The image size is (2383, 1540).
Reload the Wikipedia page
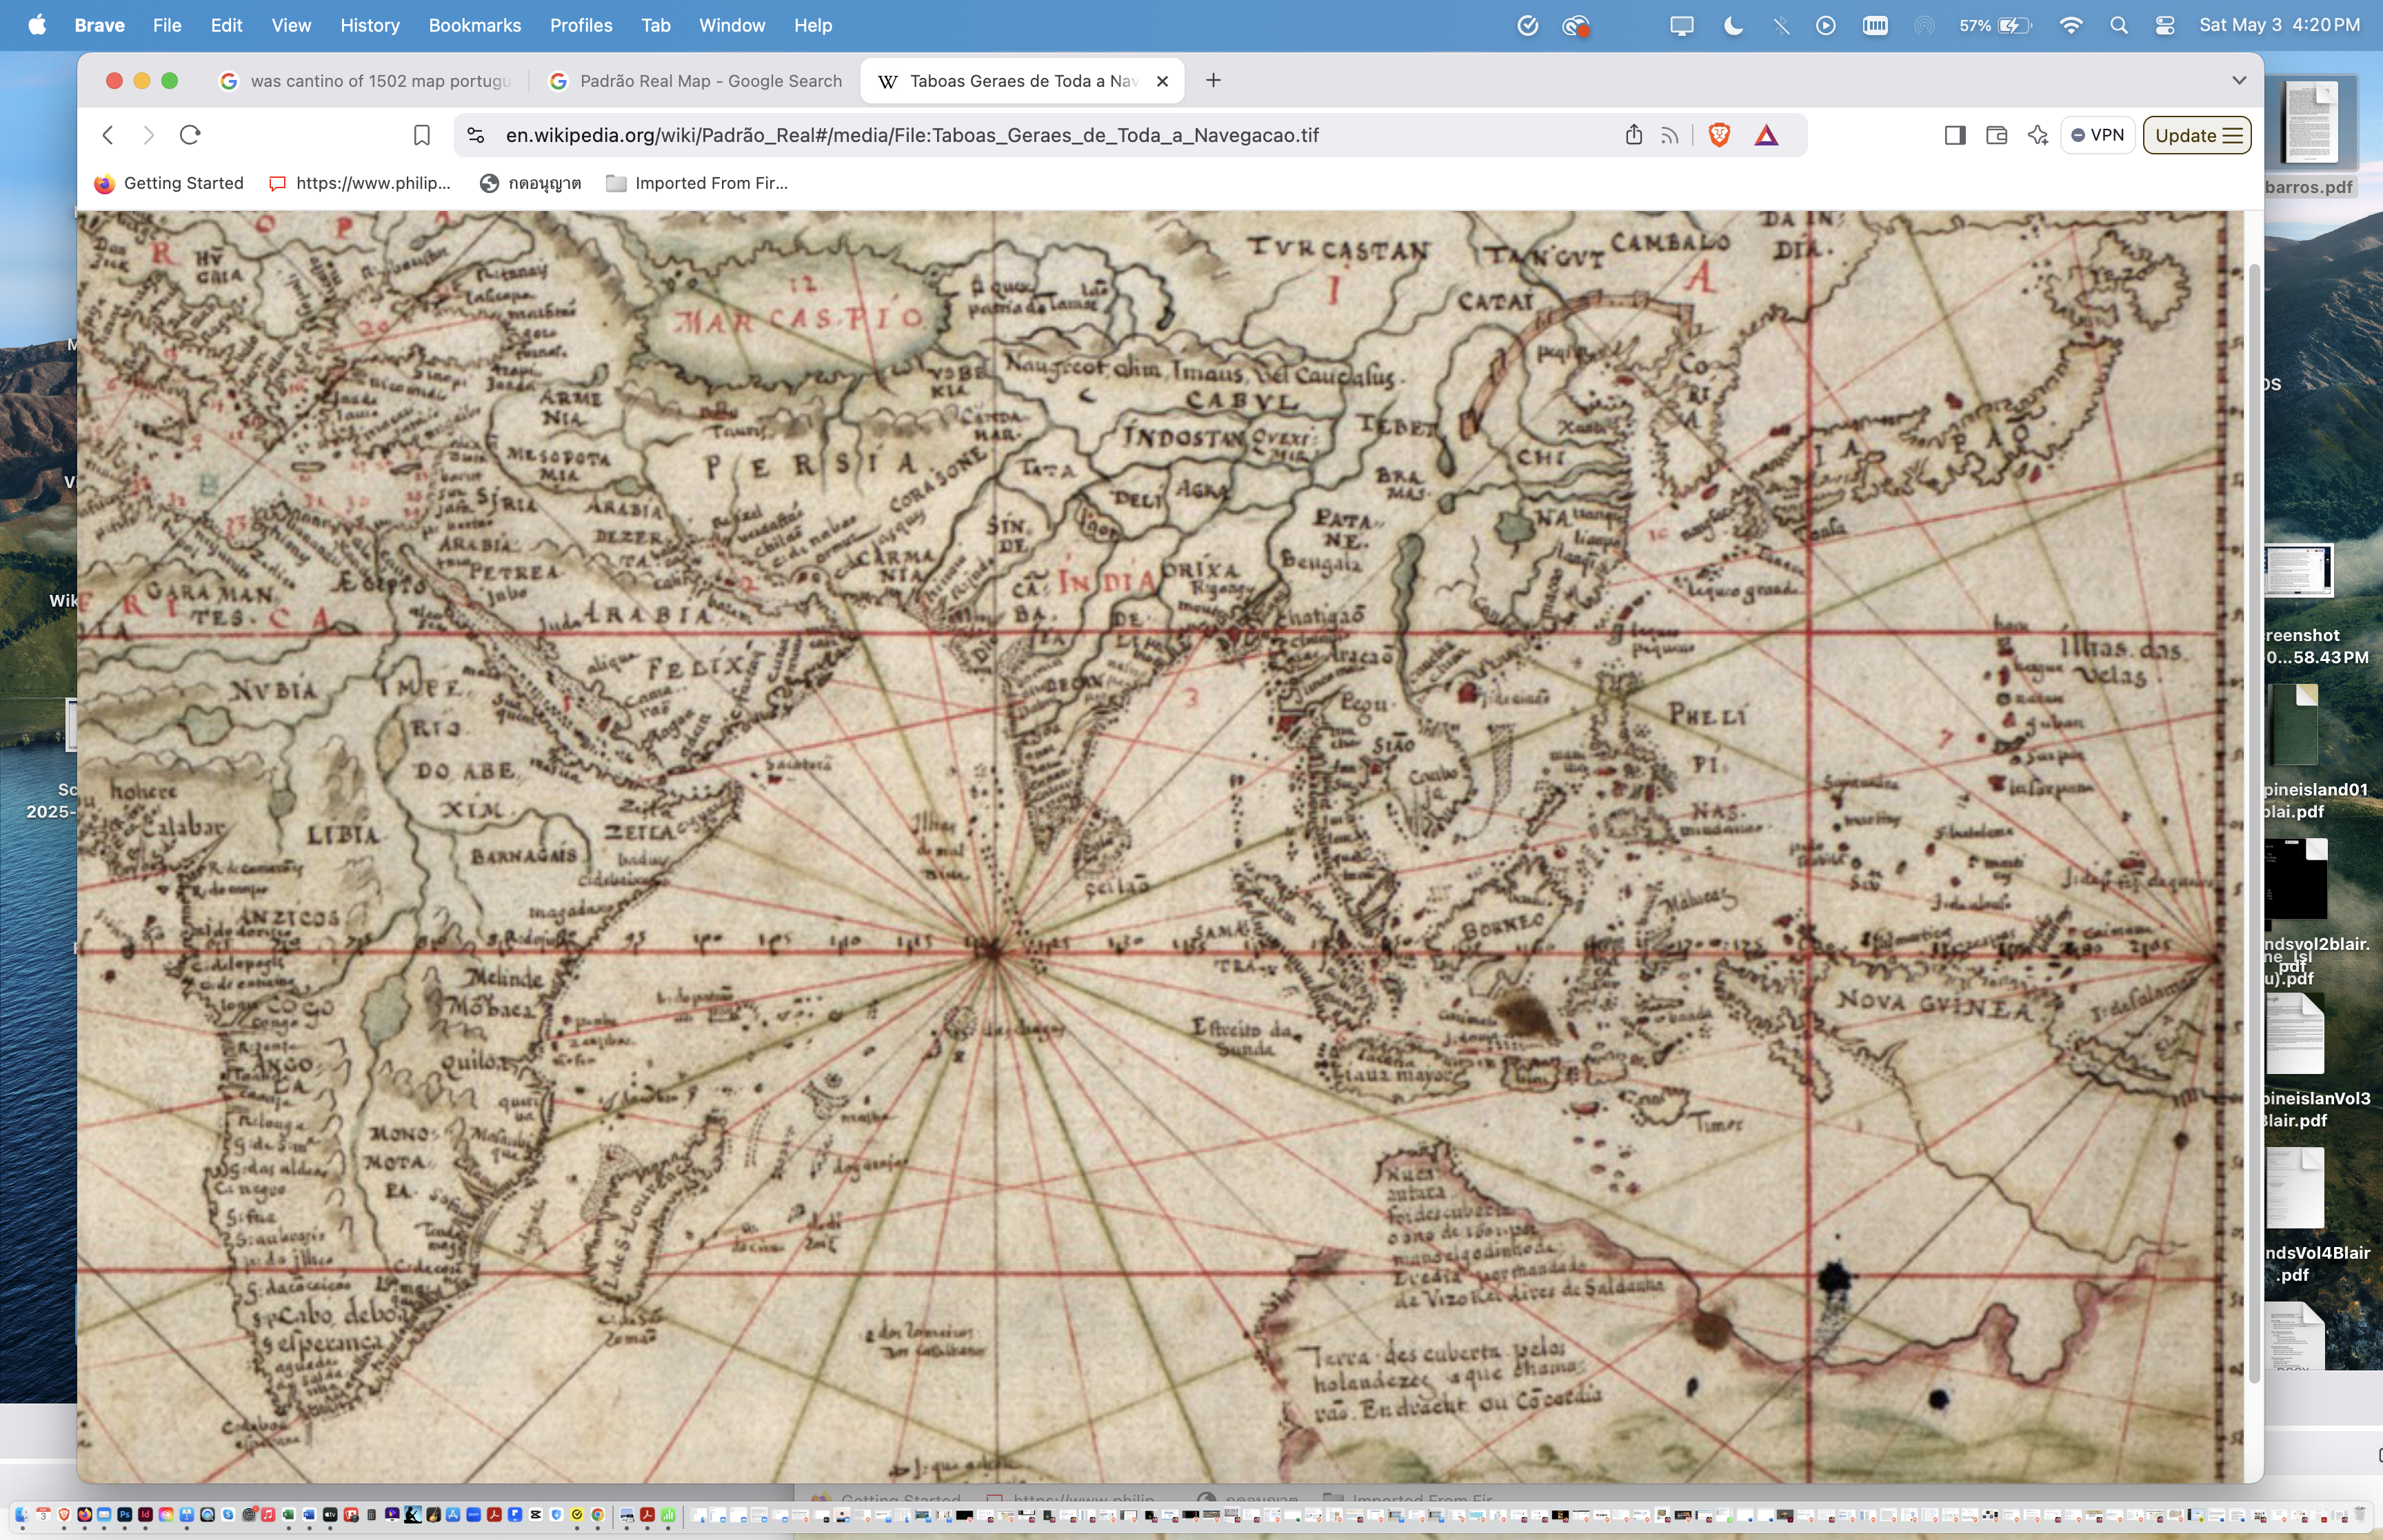(190, 135)
